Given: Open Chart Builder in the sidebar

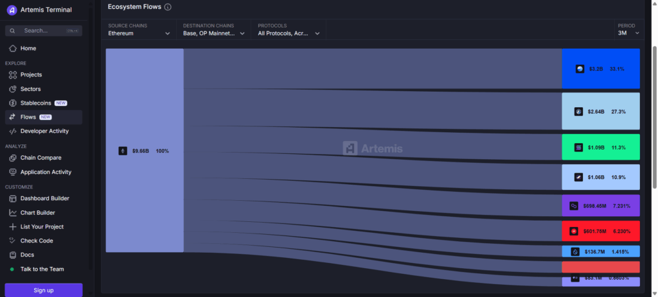Looking at the screenshot, I should [x=44, y=213].
